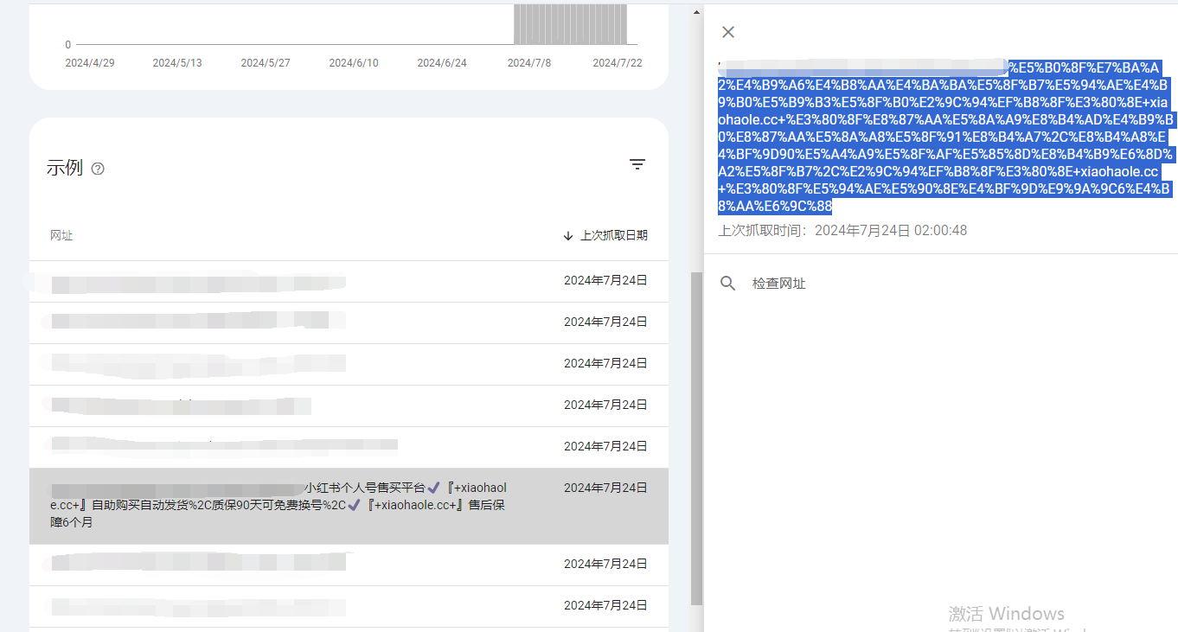
Task: Click the 2024/5/13 chart axis label
Action: 177,63
